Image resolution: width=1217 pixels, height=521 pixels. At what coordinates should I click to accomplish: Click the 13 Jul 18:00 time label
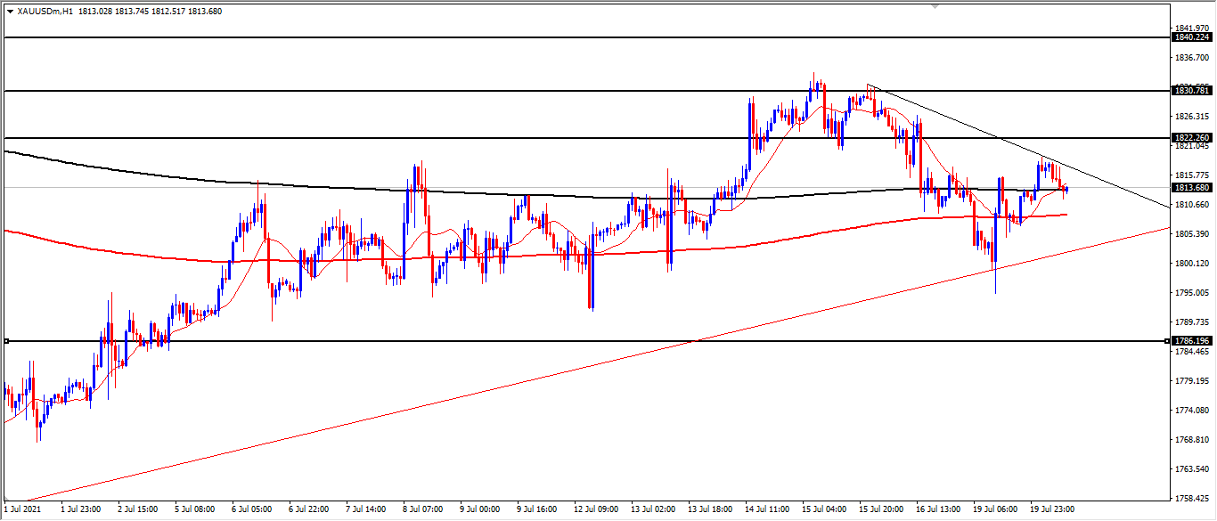click(710, 510)
